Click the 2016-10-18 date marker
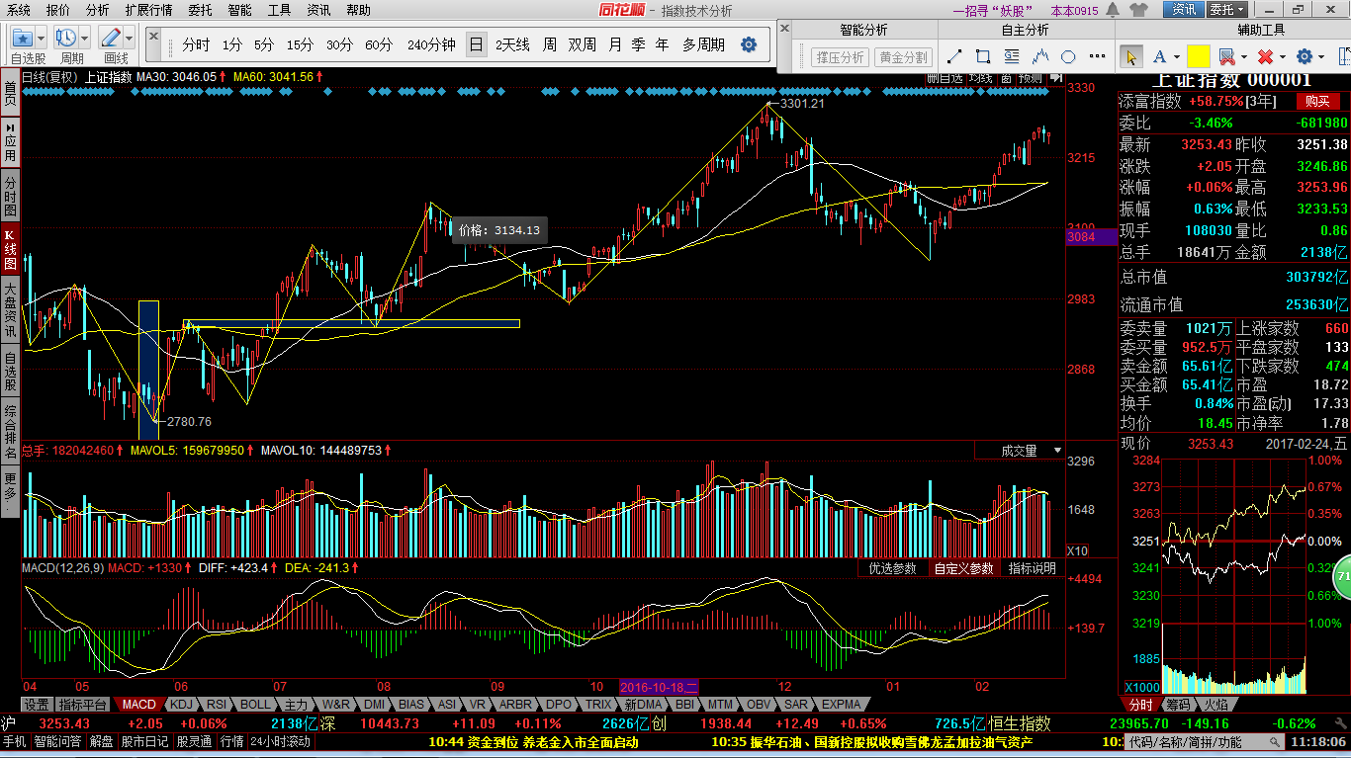 [x=659, y=686]
